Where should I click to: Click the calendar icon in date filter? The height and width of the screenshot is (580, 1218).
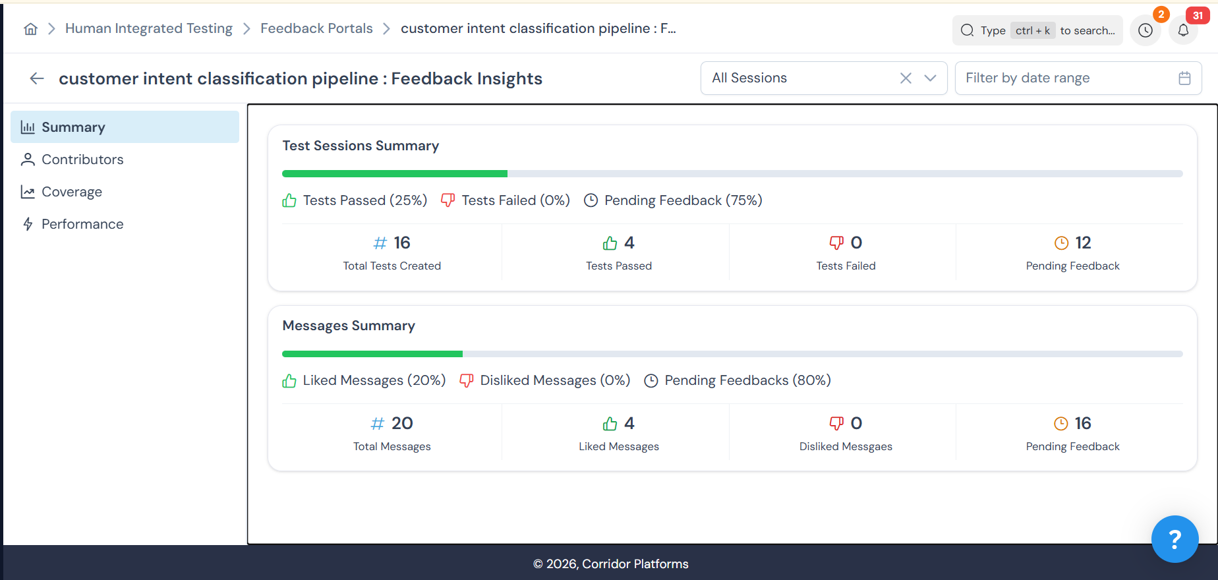[x=1184, y=78]
